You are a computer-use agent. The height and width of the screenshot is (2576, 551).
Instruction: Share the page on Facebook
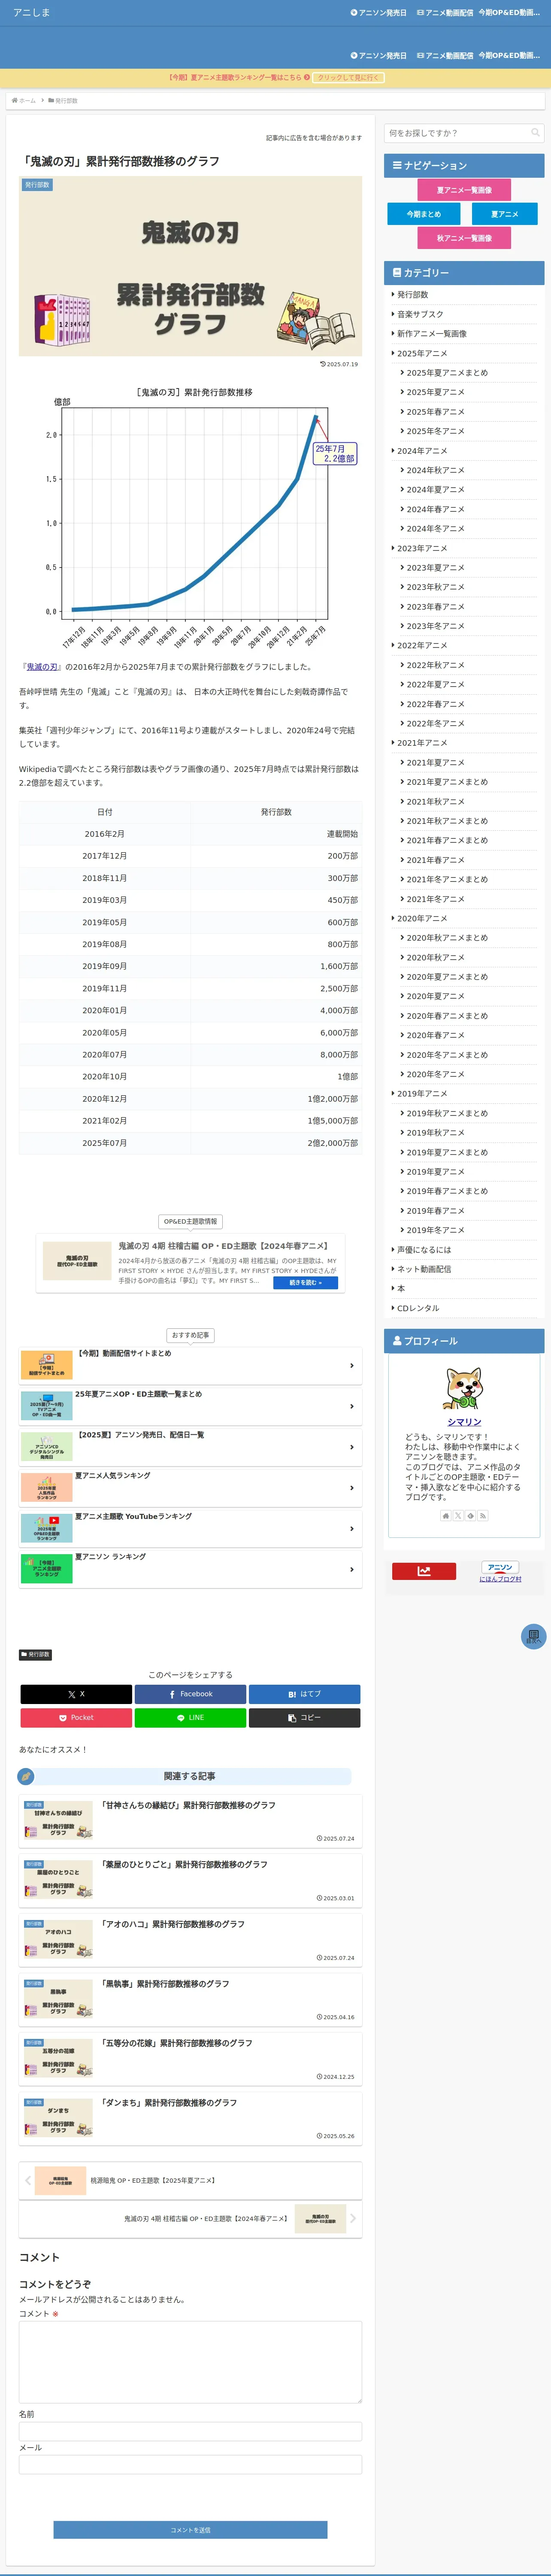(190, 1694)
